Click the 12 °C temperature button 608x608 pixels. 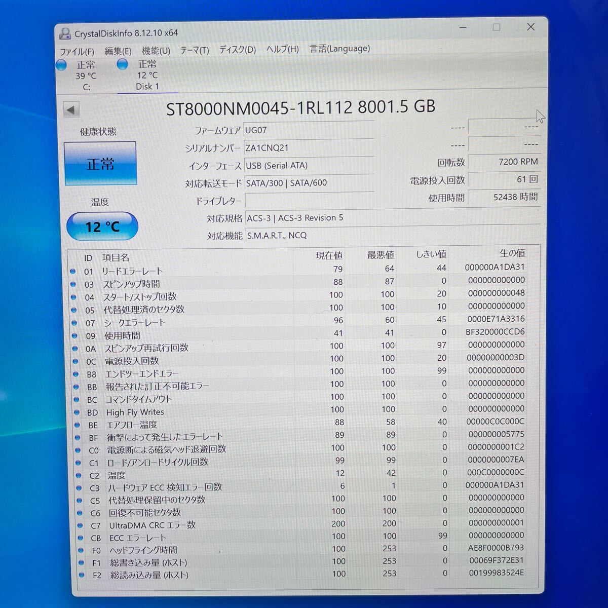[102, 226]
